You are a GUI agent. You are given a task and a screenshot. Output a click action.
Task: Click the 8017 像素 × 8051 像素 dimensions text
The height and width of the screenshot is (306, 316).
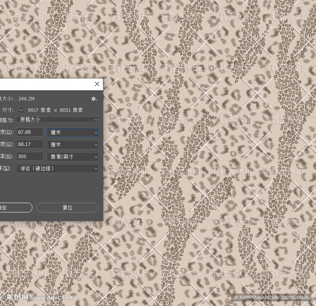(55, 110)
